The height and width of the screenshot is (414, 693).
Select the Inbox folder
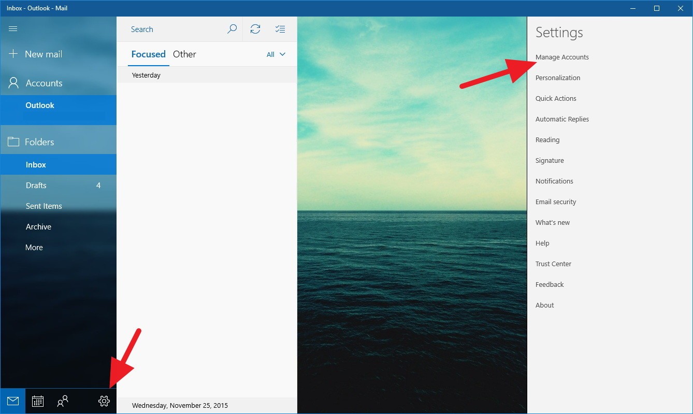tap(36, 164)
